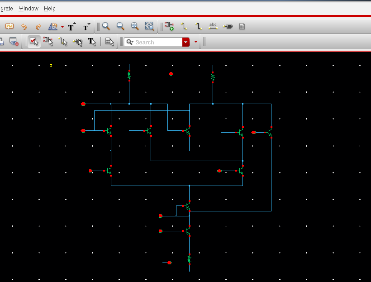Open the Window menu
The image size is (371, 282).
[x=29, y=9]
